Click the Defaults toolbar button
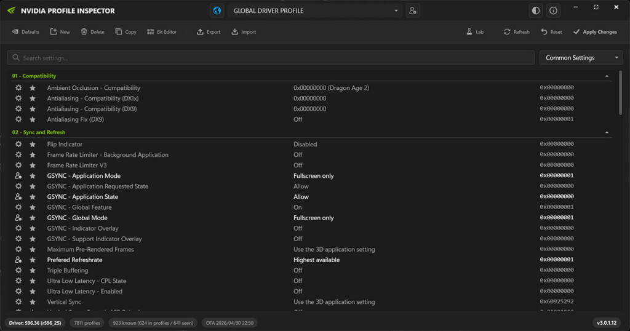Viewport: 630px width, 331px height. 25,32
